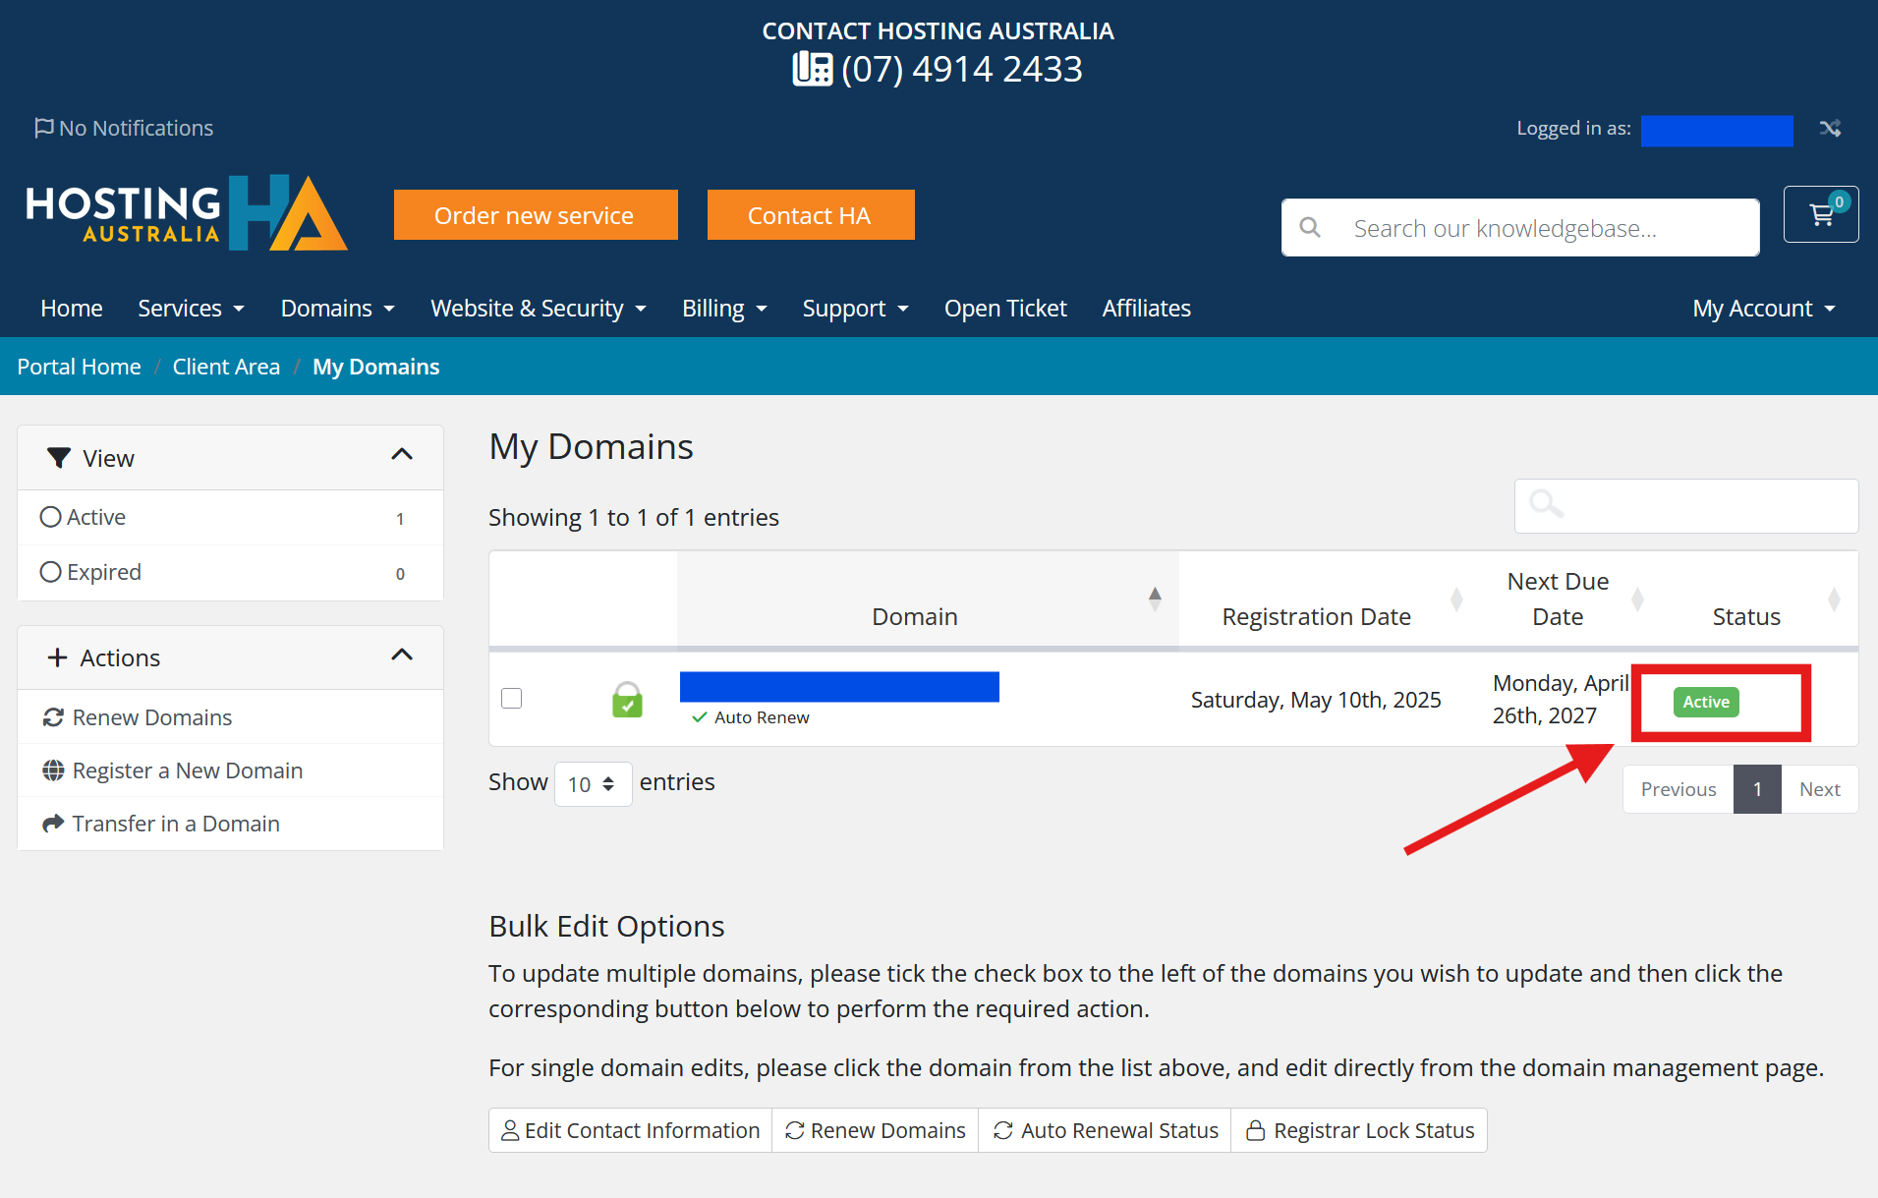Click the Order new service button

tap(536, 215)
